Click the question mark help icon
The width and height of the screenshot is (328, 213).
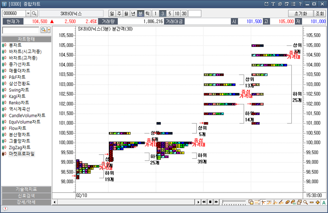pyautogui.click(x=300, y=4)
